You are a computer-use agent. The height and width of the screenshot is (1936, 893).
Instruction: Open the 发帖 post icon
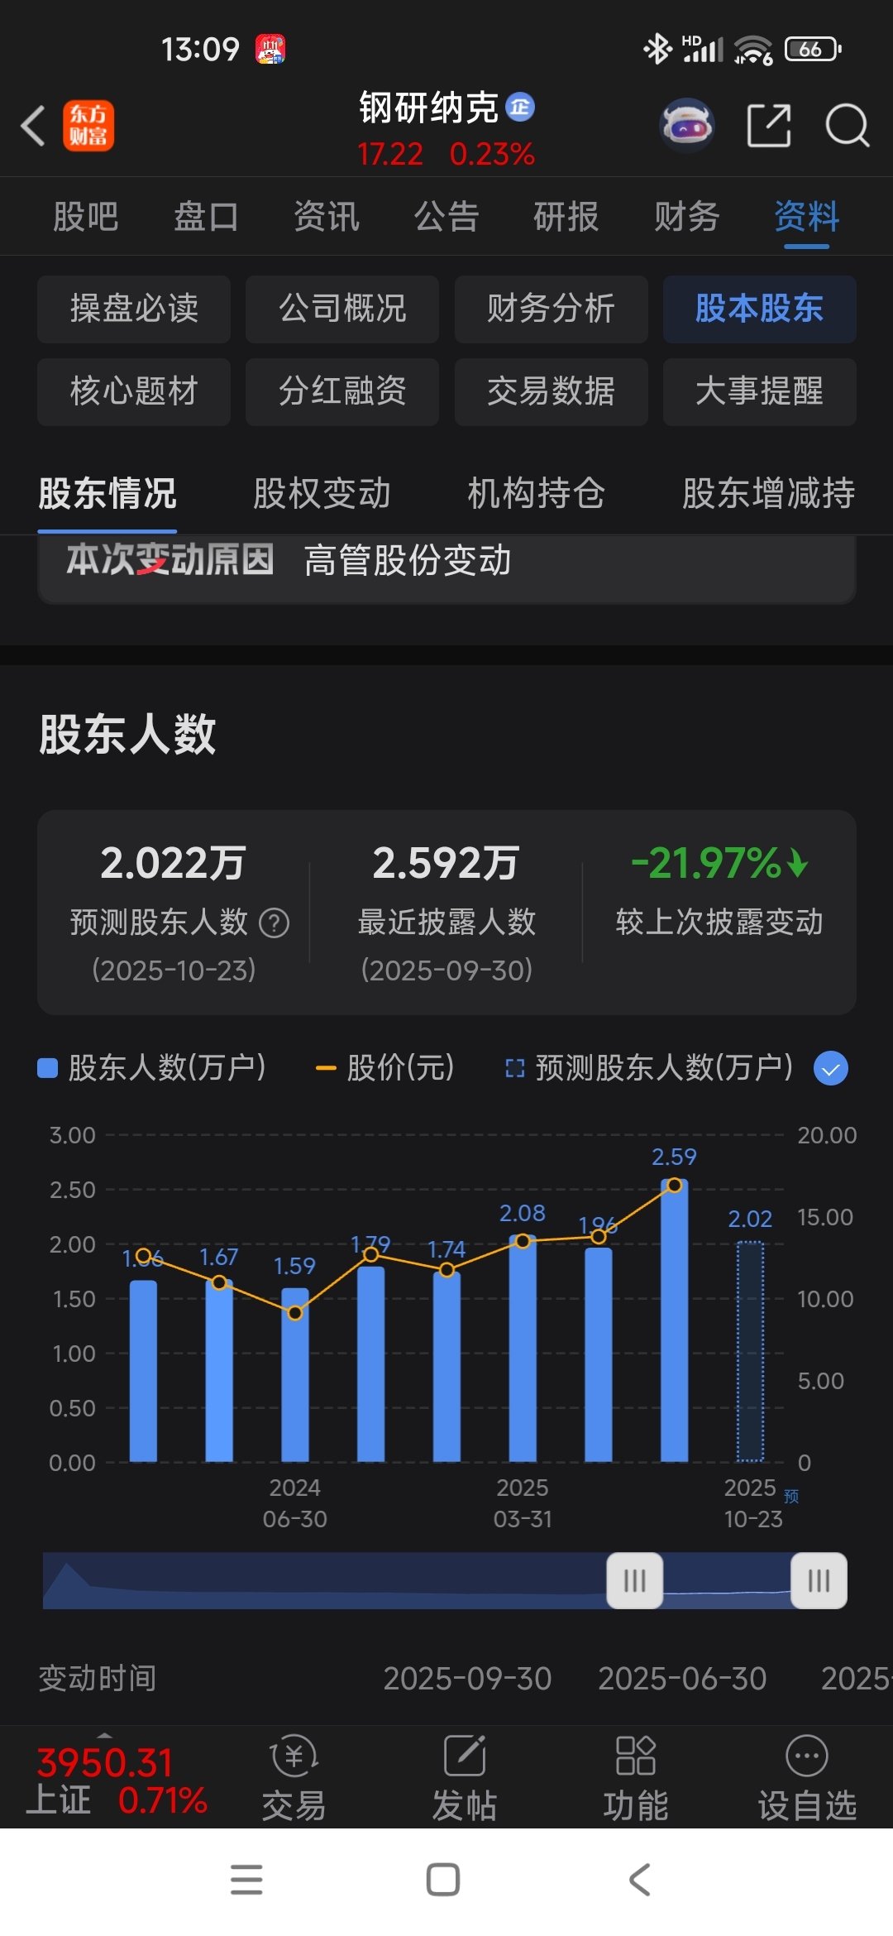point(465,1778)
